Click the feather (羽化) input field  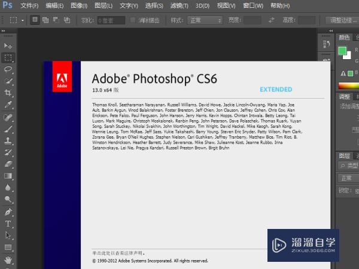tap(111, 20)
